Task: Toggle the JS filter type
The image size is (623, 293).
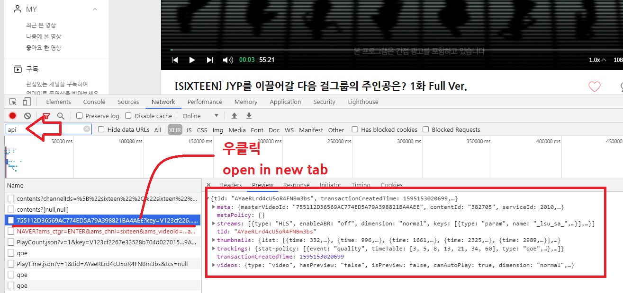Action: point(189,130)
